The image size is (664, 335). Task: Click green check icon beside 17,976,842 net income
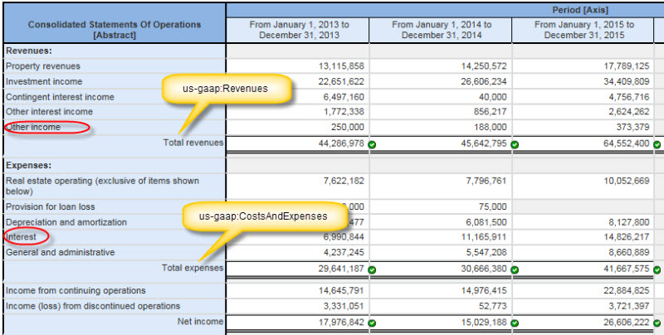tap(372, 323)
